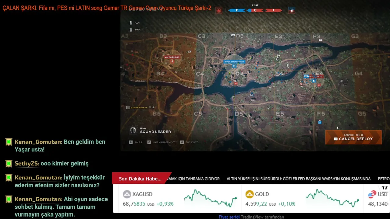
Task: Click the 1:11:47 match timer
Action: tap(255, 5)
